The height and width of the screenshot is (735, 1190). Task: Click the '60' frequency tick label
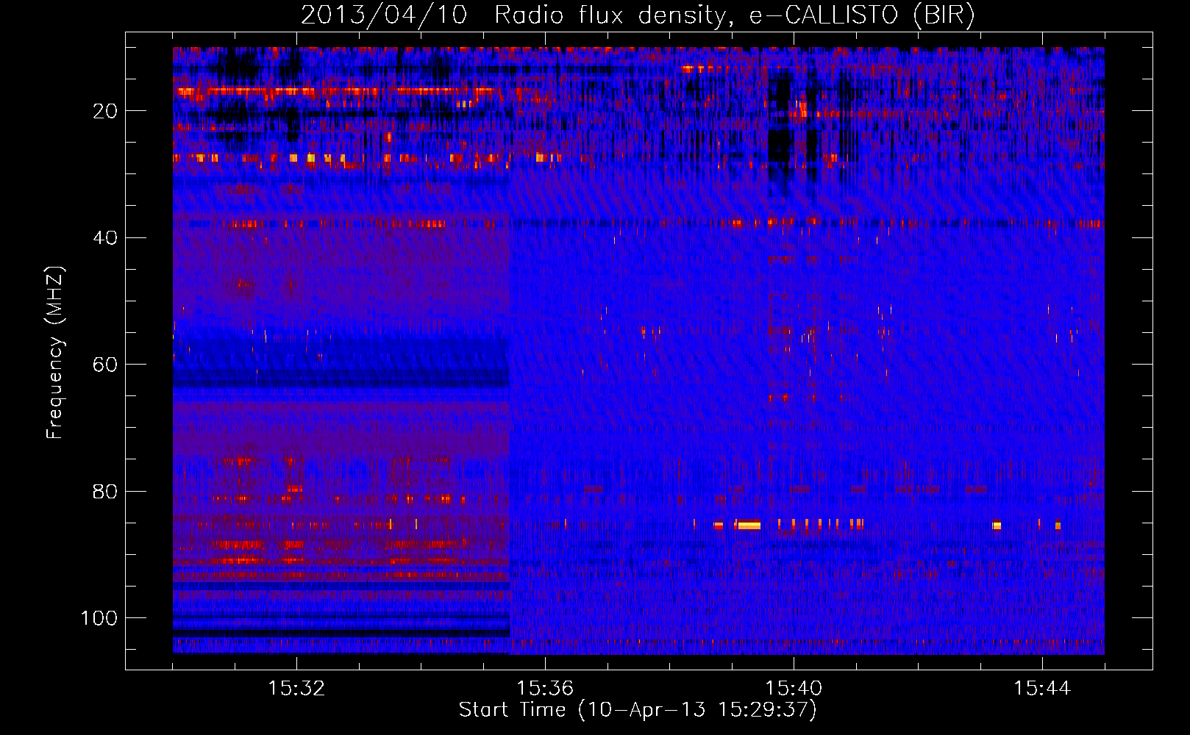105,365
